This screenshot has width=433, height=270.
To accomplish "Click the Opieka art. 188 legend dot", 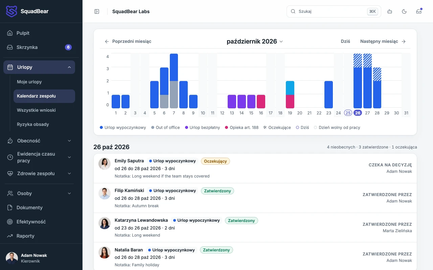I will [x=227, y=128].
